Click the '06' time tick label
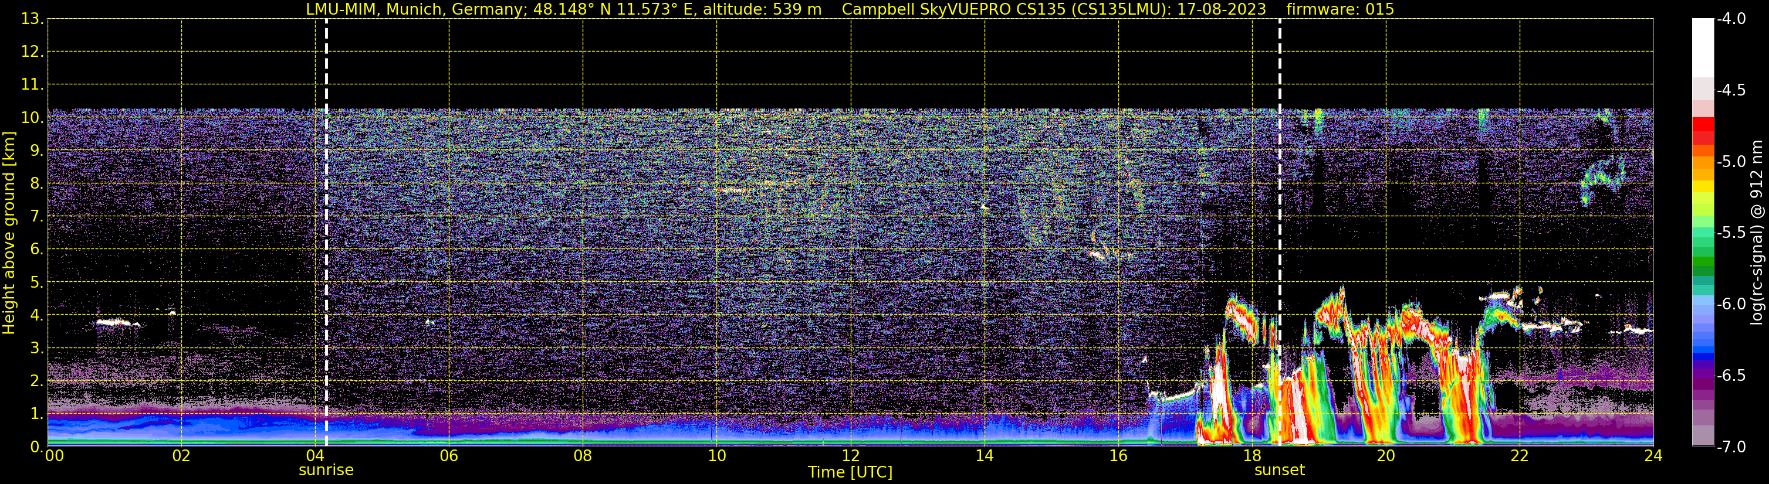The height and width of the screenshot is (484, 1769). point(449,456)
